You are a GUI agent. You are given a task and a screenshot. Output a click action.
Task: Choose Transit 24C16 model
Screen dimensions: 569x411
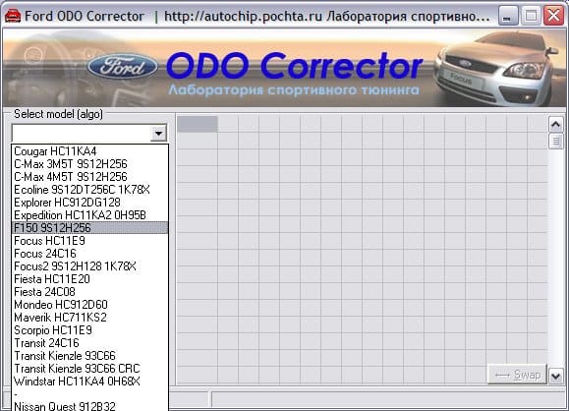pyautogui.click(x=90, y=343)
